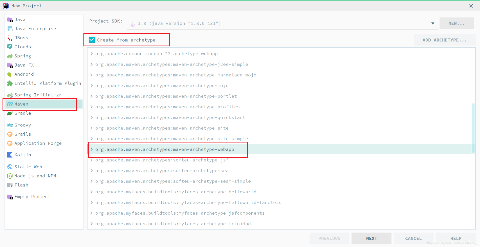Select Java Enterprise project type
Viewport: 480px width, 247px height.
pos(43,29)
